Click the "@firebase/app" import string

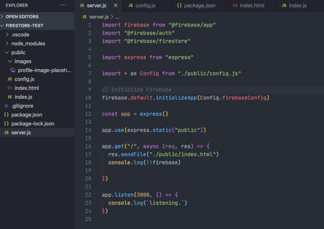tap(192, 25)
